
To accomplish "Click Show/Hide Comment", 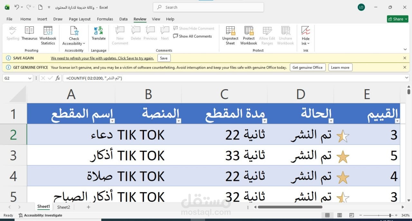I will (194, 29).
